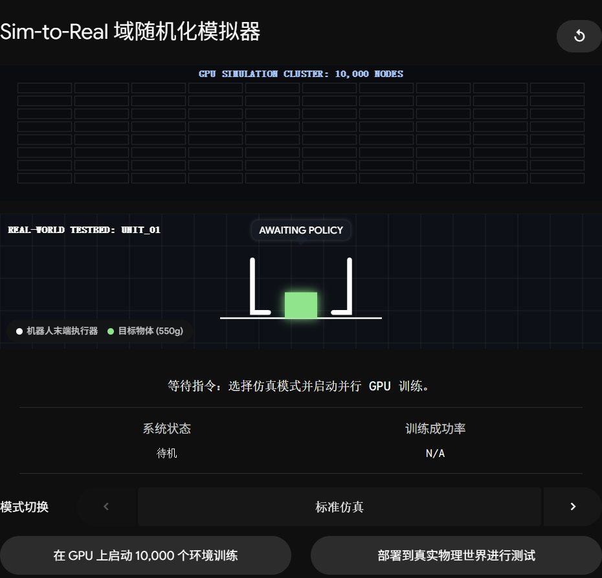Click the right gripper of end effector

[x=342, y=286]
